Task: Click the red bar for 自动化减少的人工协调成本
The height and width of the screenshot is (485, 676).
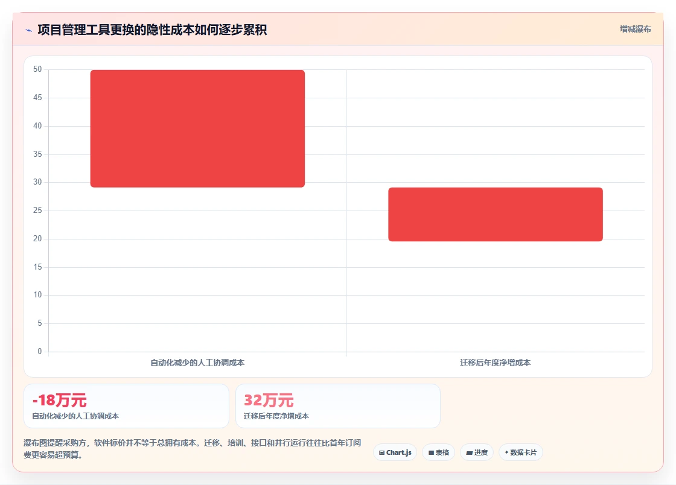Action: tap(197, 128)
